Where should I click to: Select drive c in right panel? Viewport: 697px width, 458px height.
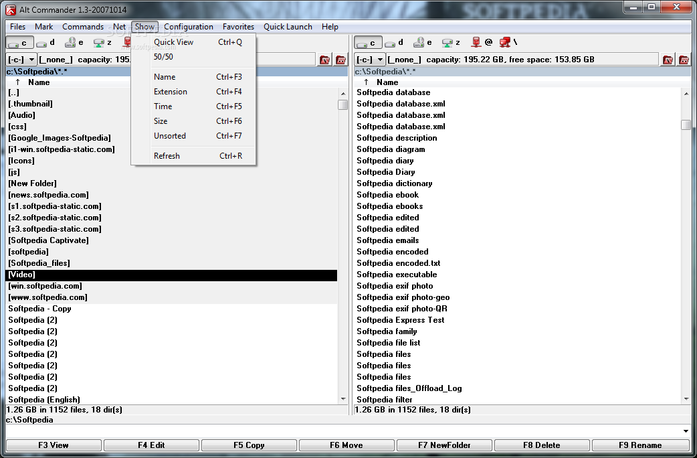click(368, 43)
